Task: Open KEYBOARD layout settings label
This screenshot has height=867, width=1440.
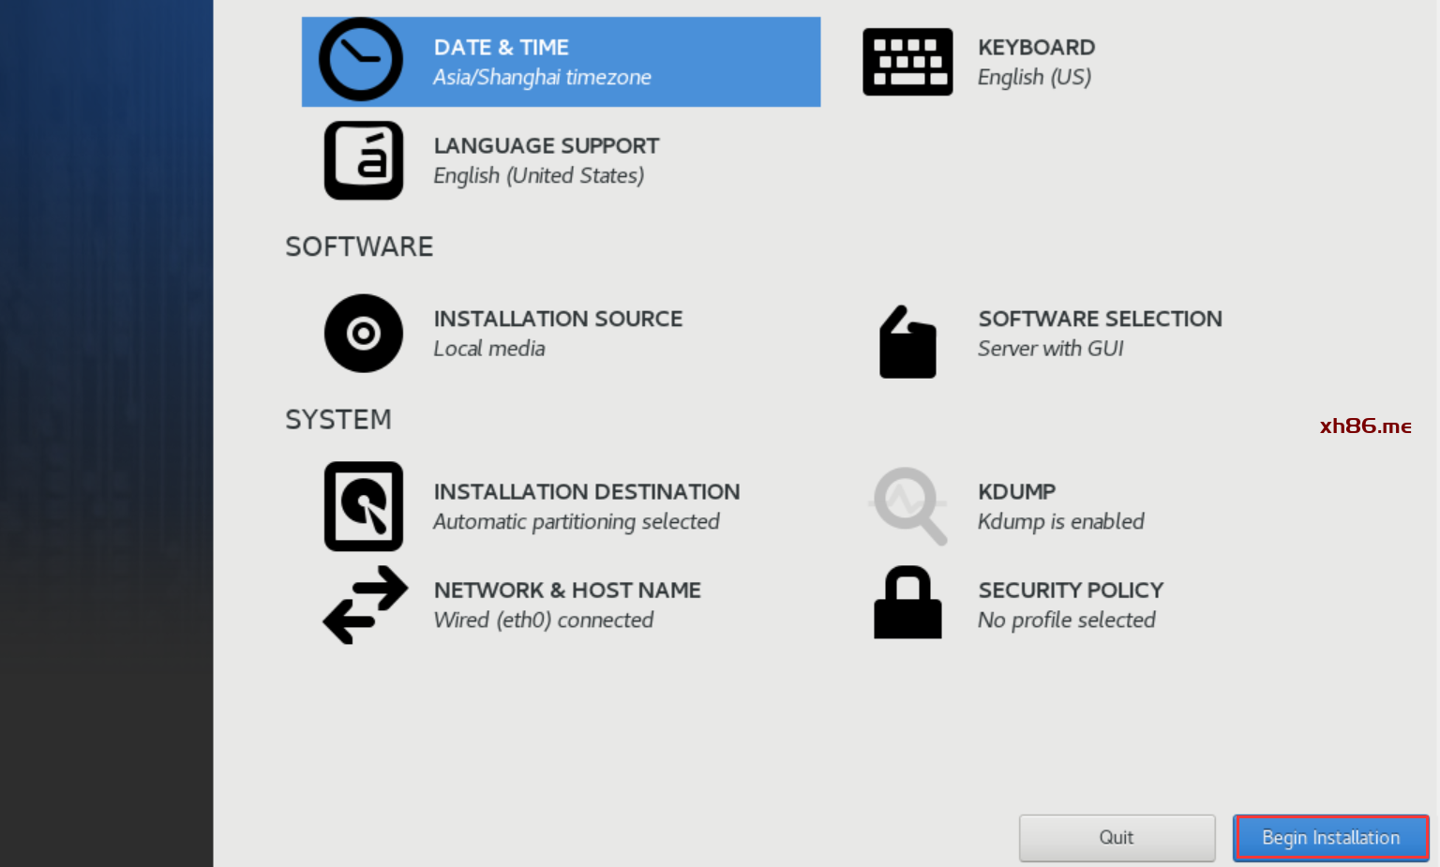Action: point(1036,48)
